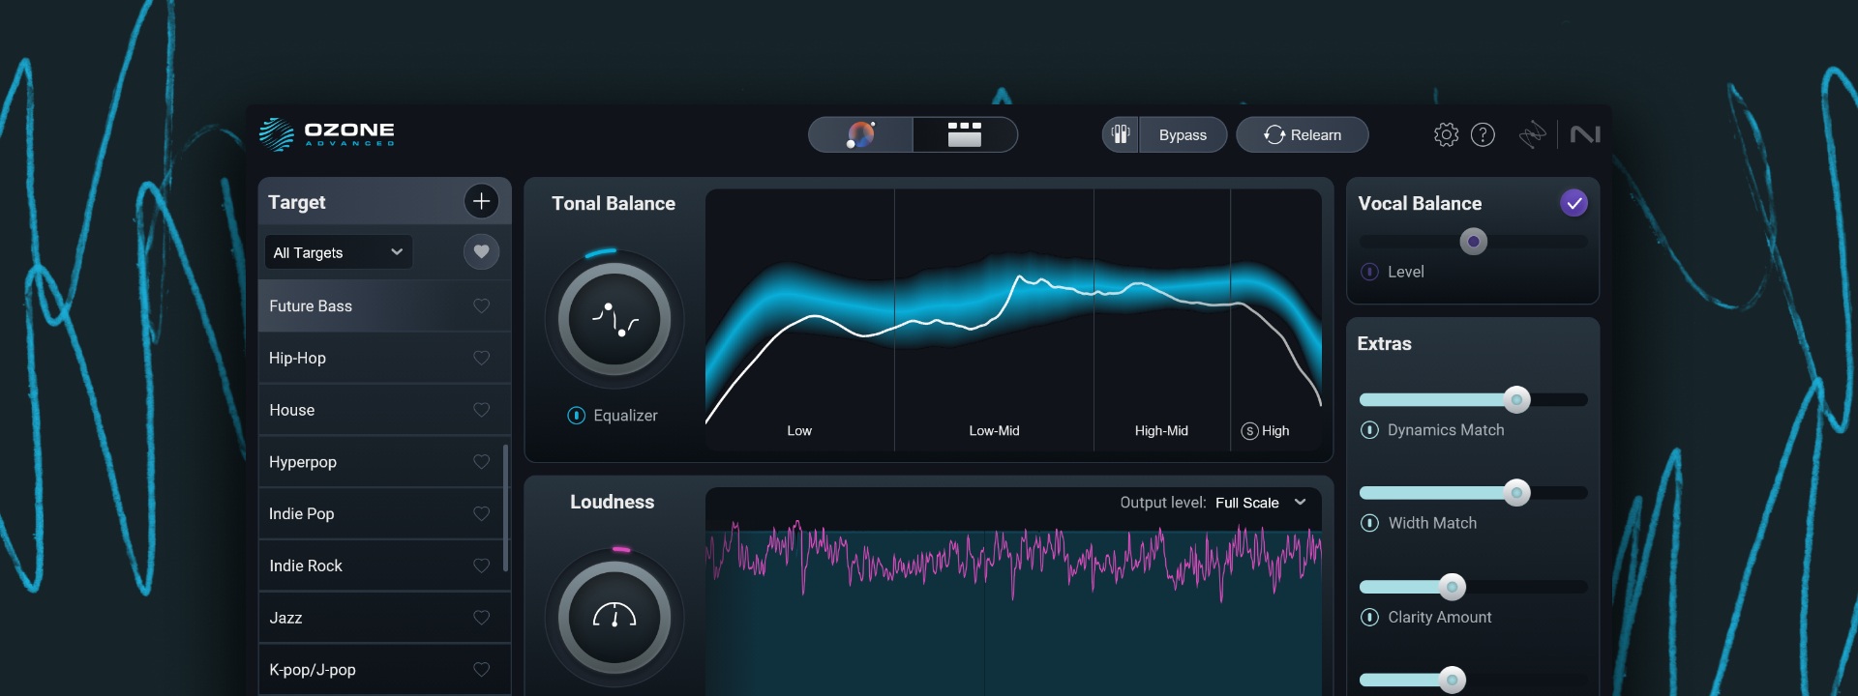
Task: Click the Tonal Balance curve display
Action: tap(1013, 320)
